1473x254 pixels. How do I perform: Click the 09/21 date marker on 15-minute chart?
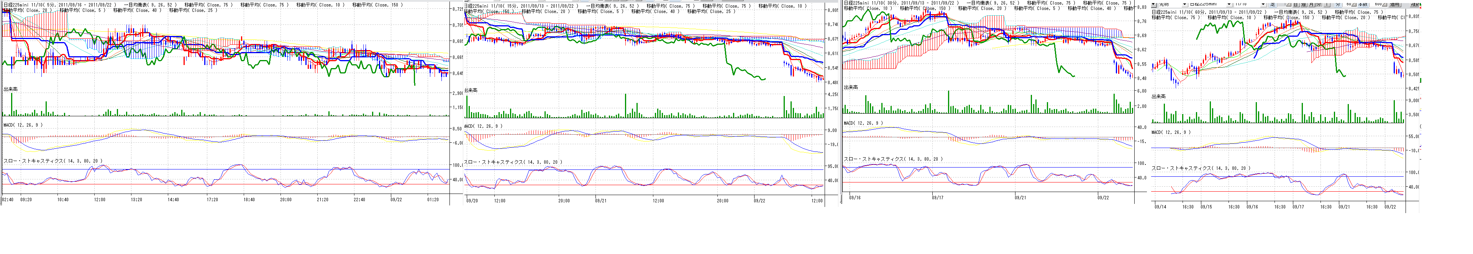click(x=601, y=201)
